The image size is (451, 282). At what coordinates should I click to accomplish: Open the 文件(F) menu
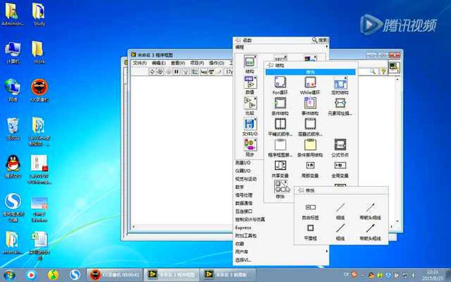pos(139,63)
